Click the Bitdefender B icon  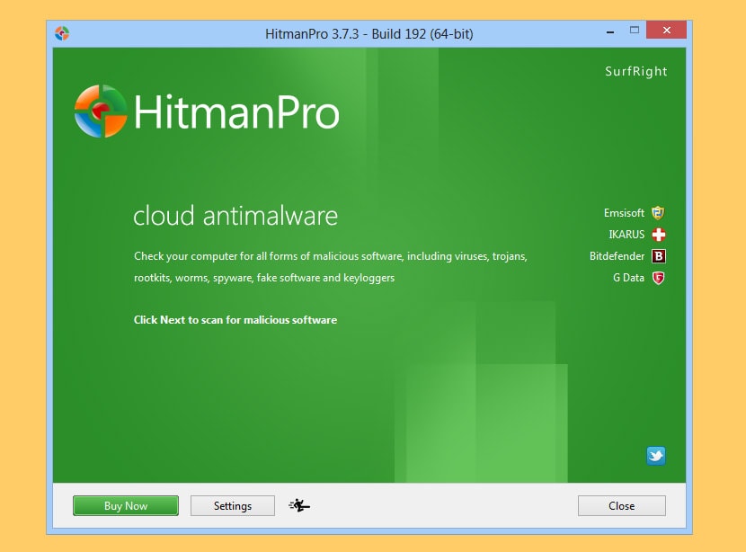(x=658, y=256)
